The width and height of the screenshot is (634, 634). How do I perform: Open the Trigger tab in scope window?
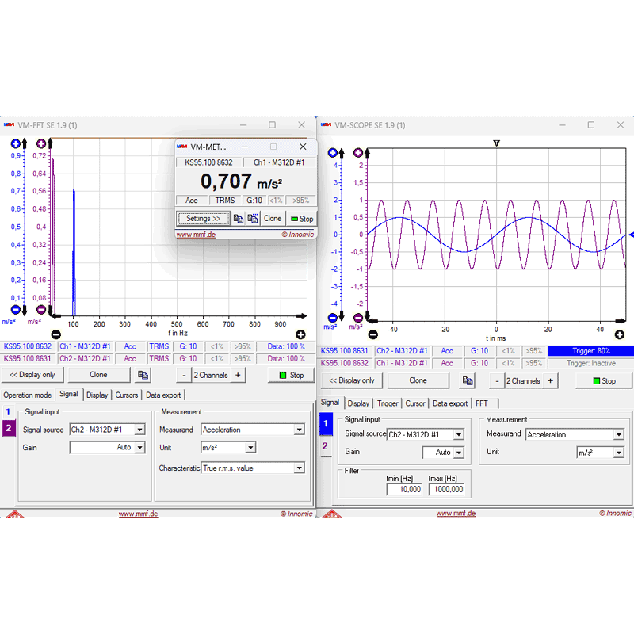coord(388,403)
